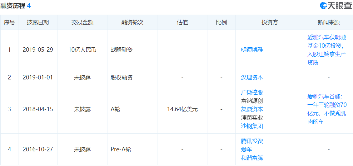This screenshot has height=166, width=353.
Task: Select date cell 2019-05-29
Action: [38, 50]
